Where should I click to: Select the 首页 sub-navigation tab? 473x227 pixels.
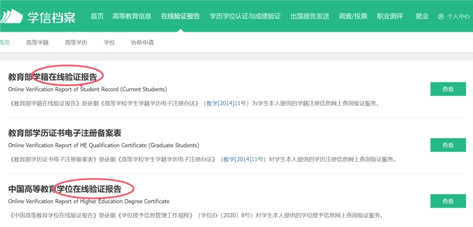5,42
